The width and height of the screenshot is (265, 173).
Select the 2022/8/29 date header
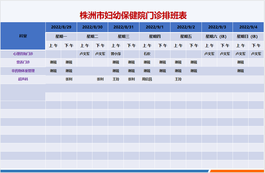click(61, 27)
